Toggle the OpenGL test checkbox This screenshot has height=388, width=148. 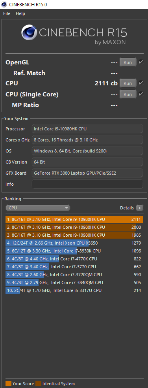point(141,62)
